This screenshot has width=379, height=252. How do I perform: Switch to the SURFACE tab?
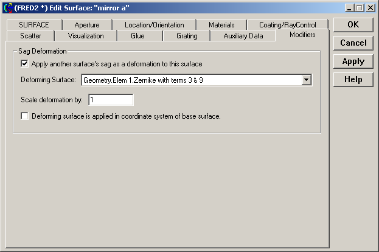point(33,25)
